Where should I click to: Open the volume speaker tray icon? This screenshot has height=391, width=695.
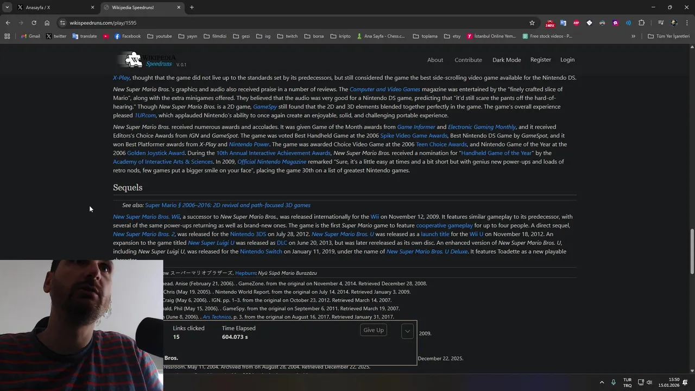649,382
